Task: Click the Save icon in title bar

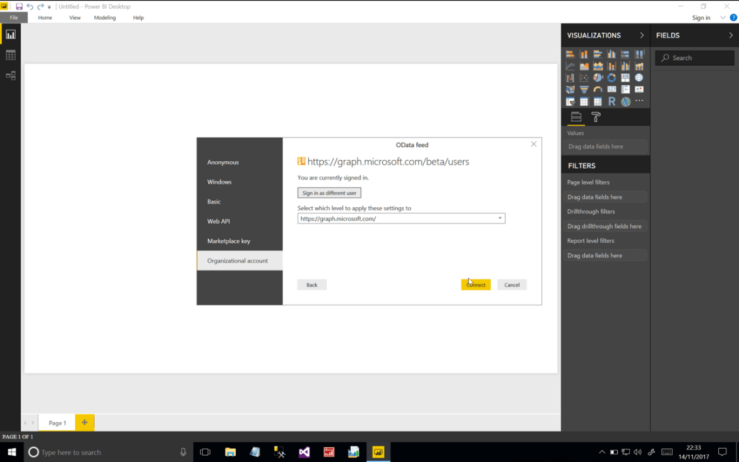Action: click(x=19, y=6)
